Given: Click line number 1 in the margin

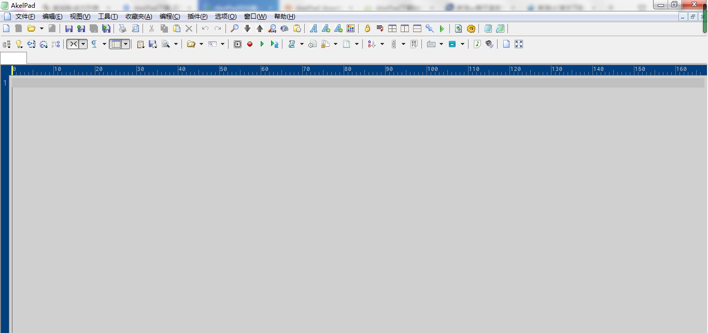Looking at the screenshot, I should [x=5, y=83].
